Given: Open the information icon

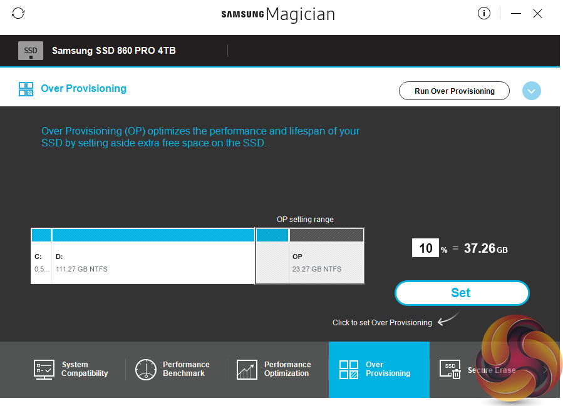Looking at the screenshot, I should point(483,14).
